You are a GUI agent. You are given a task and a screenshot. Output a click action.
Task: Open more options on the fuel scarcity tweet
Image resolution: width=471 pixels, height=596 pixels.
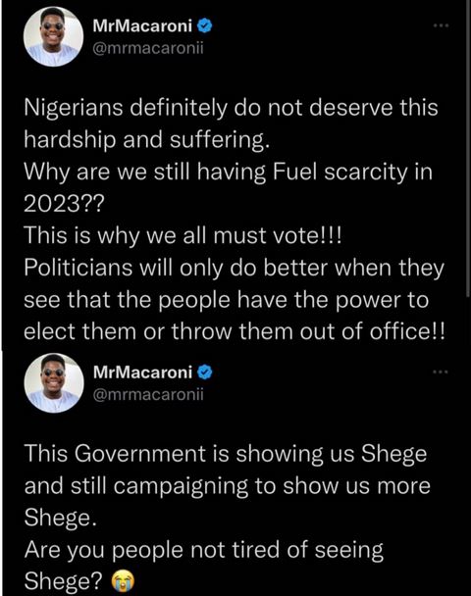[x=442, y=25]
